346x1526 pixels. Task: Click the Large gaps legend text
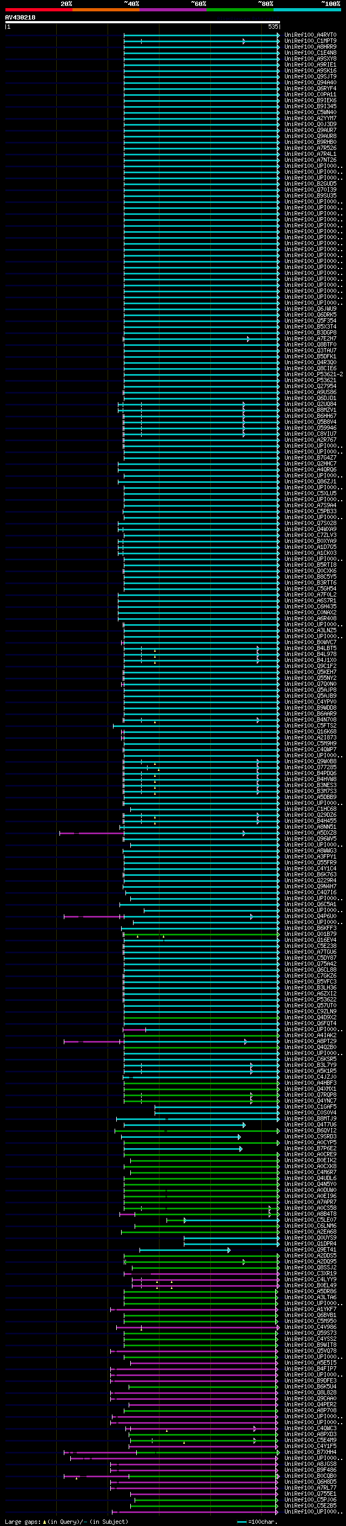click(x=23, y=1522)
